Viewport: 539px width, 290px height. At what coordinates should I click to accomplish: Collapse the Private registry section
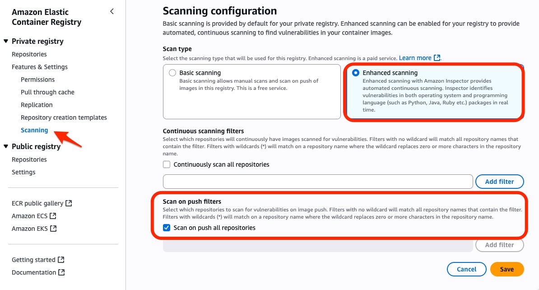point(6,41)
